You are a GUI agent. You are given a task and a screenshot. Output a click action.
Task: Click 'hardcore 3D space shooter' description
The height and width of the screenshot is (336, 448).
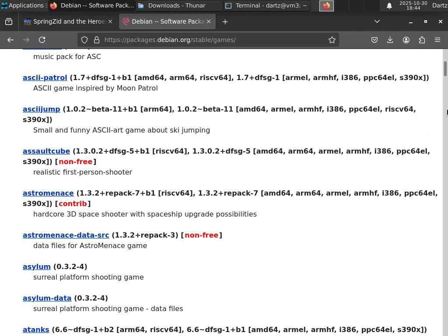(x=145, y=214)
